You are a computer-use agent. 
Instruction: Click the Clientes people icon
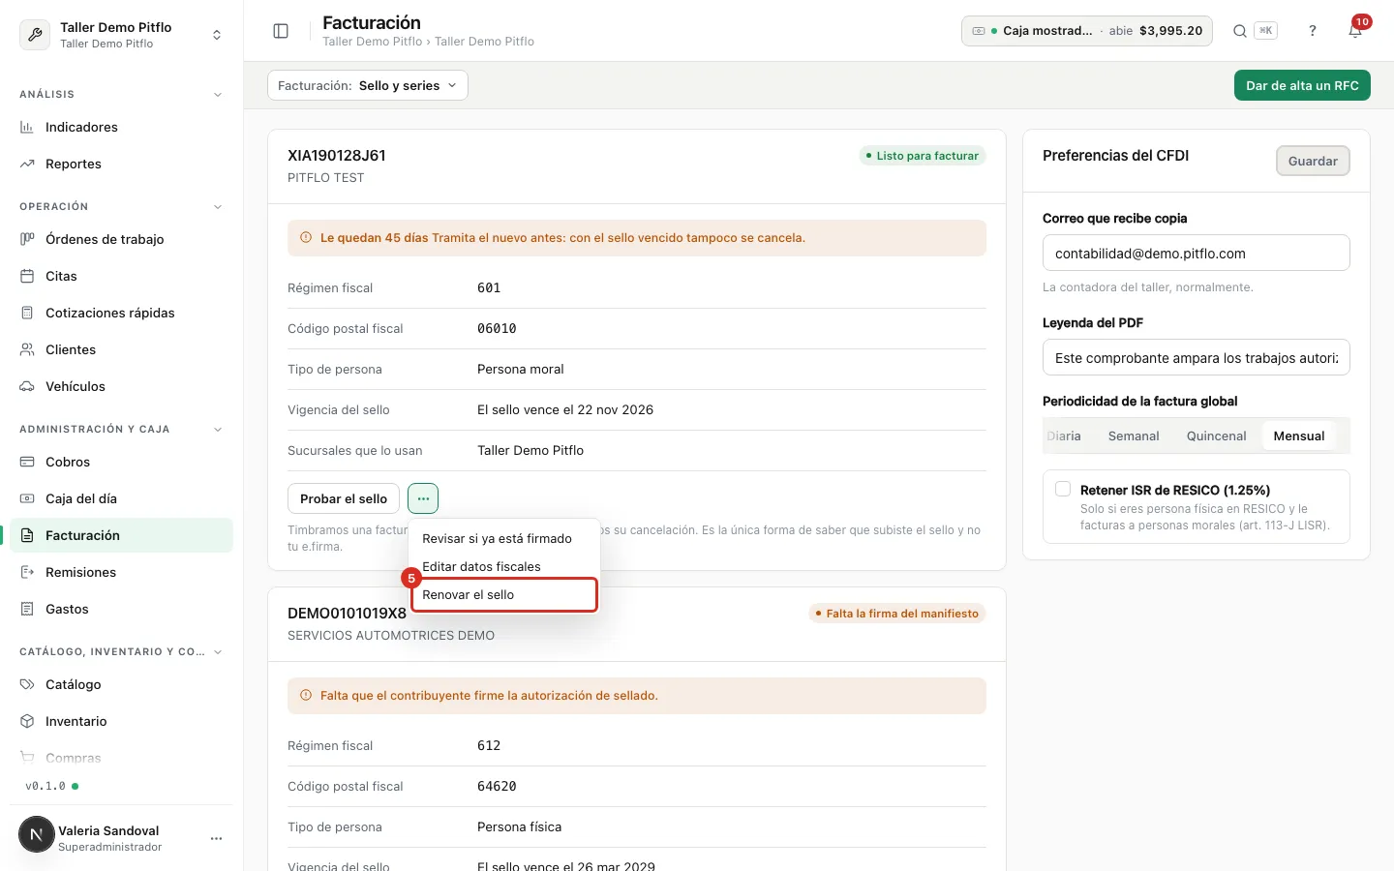tap(27, 349)
